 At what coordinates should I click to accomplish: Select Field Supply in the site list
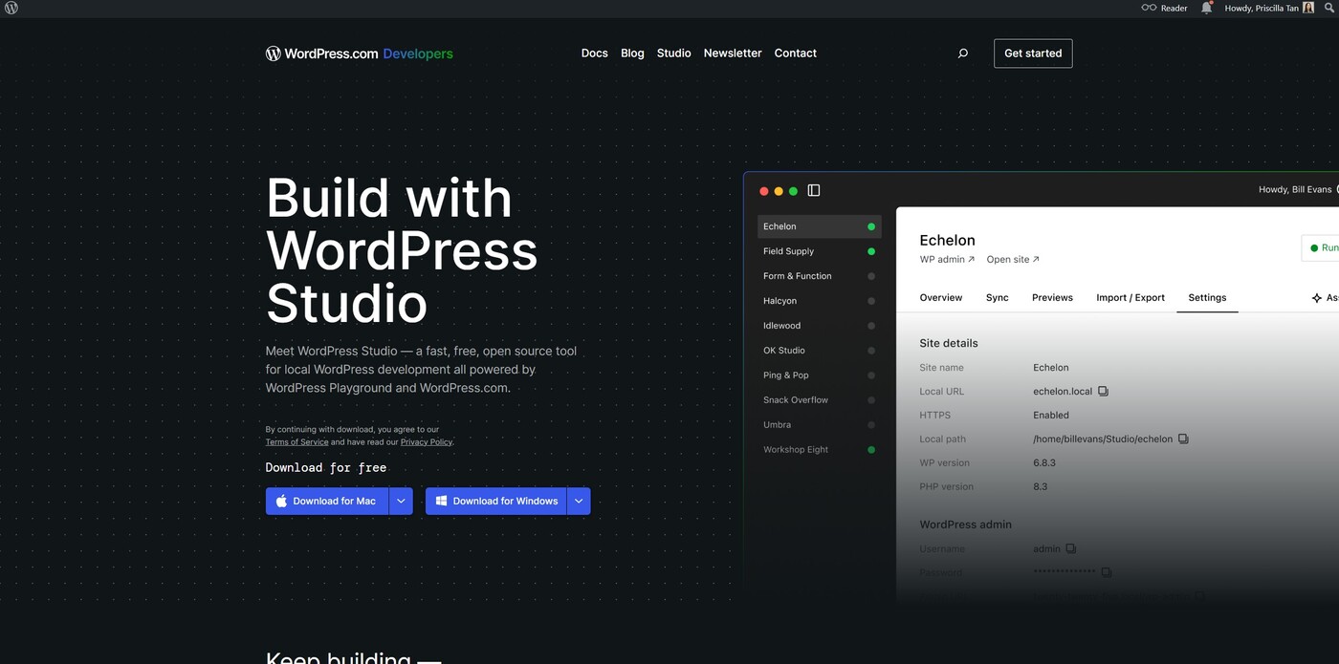click(788, 250)
